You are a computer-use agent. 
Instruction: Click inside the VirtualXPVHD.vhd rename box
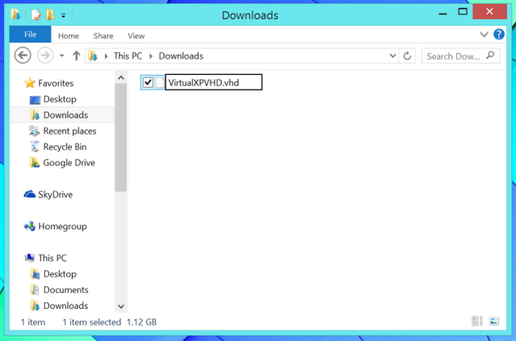click(x=213, y=82)
